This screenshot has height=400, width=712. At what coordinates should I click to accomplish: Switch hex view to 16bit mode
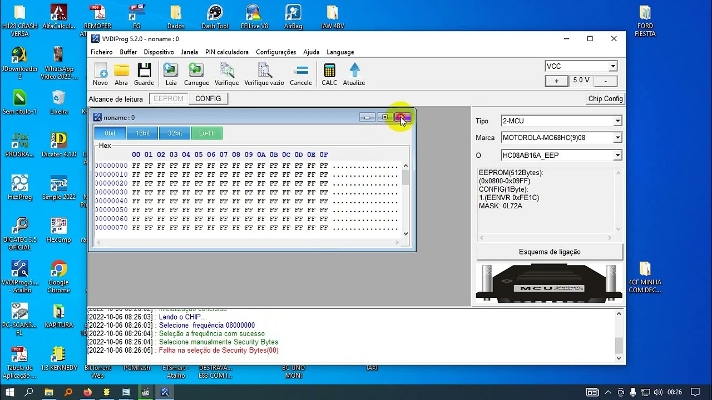tap(142, 133)
